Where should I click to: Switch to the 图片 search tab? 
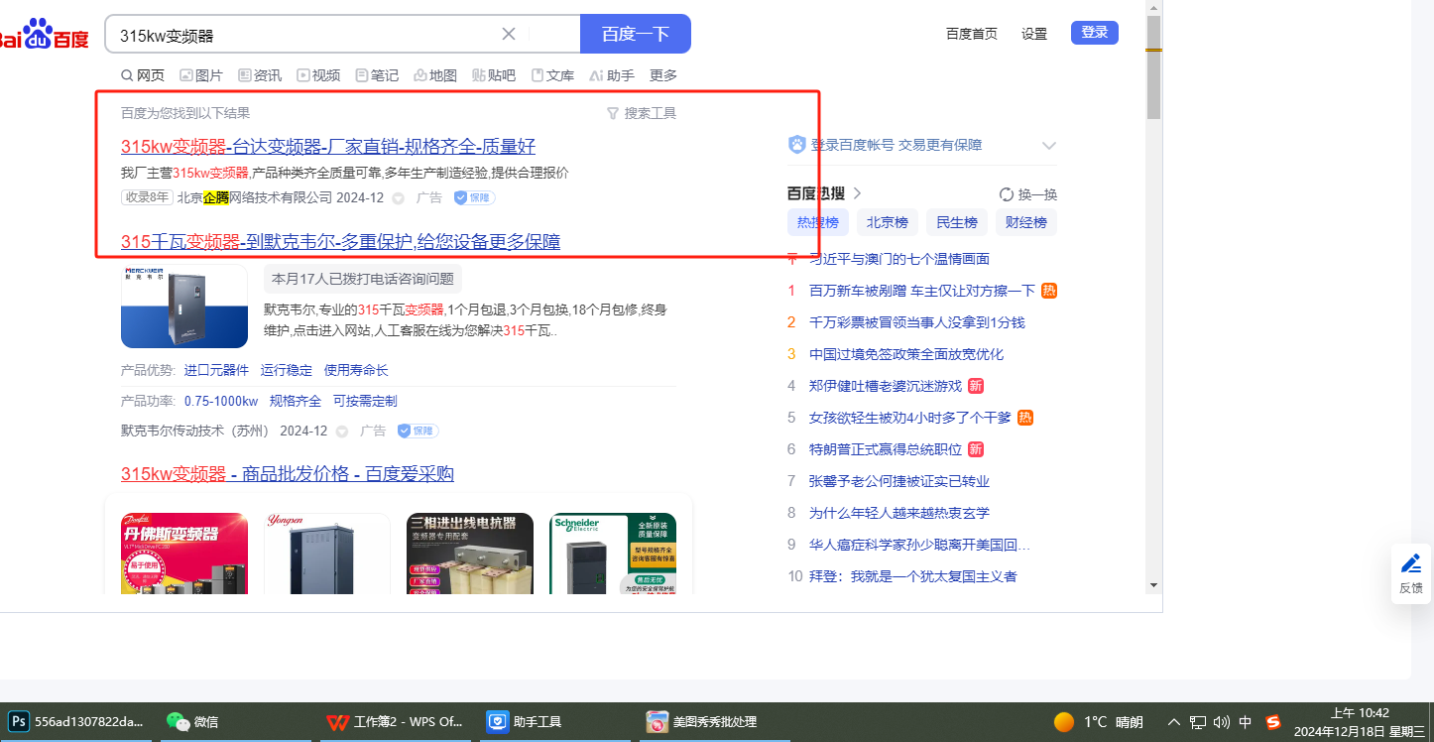(x=201, y=75)
